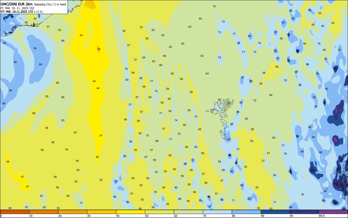Click the 'VT: Mið. 19.11.2025 17Z' valid time
Image resolution: width=348 pixels, height=218 pixels.
pyautogui.click(x=17, y=12)
